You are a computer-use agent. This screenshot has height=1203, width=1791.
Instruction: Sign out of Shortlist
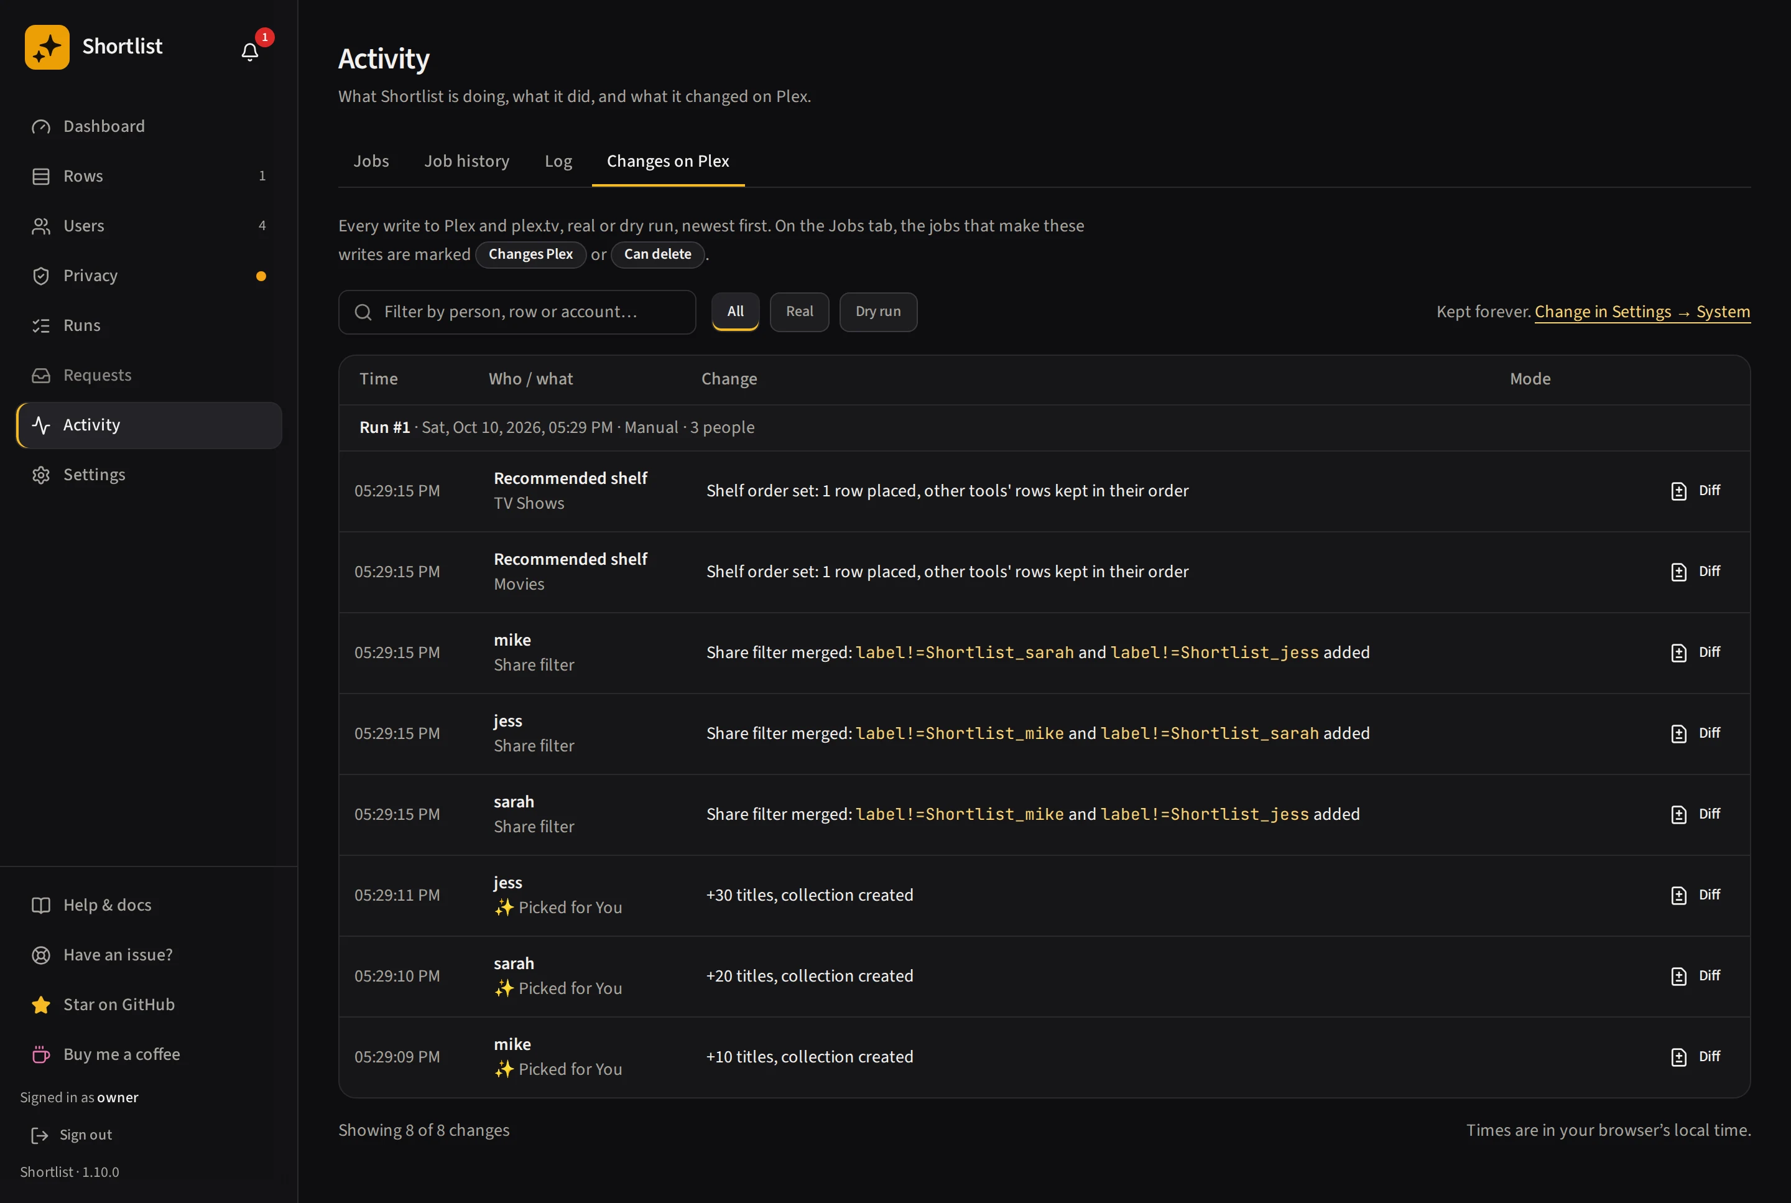pyautogui.click(x=72, y=1135)
